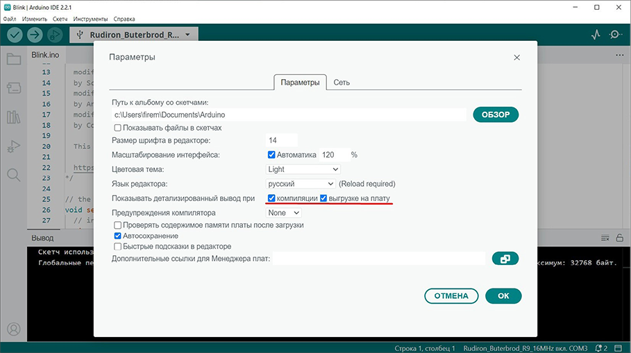Open the Search sidebar icon

click(14, 175)
